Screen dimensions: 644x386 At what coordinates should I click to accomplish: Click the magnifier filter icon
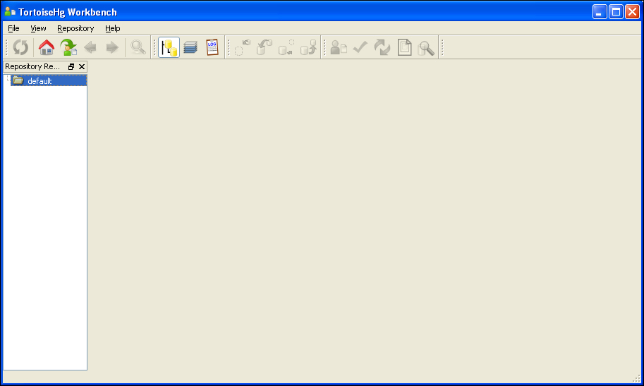pyautogui.click(x=138, y=47)
